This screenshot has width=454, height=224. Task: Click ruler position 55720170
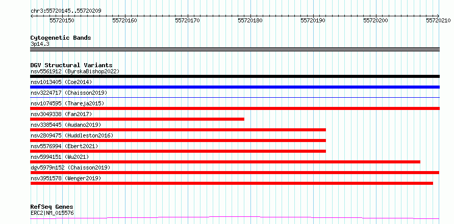coord(188,20)
